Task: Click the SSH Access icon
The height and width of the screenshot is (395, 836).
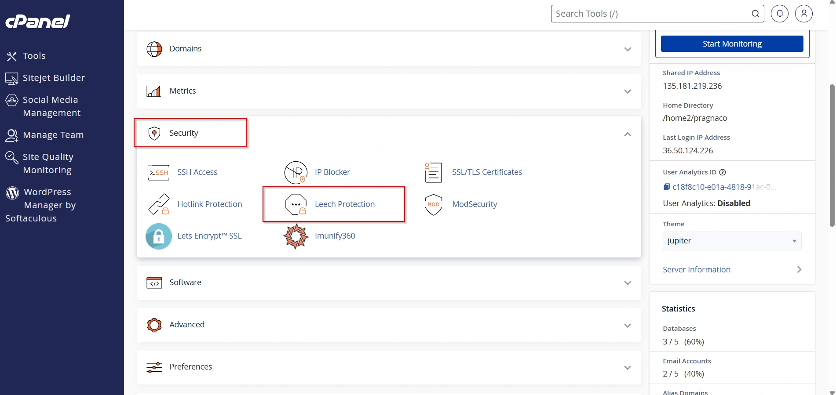Action: pyautogui.click(x=159, y=173)
